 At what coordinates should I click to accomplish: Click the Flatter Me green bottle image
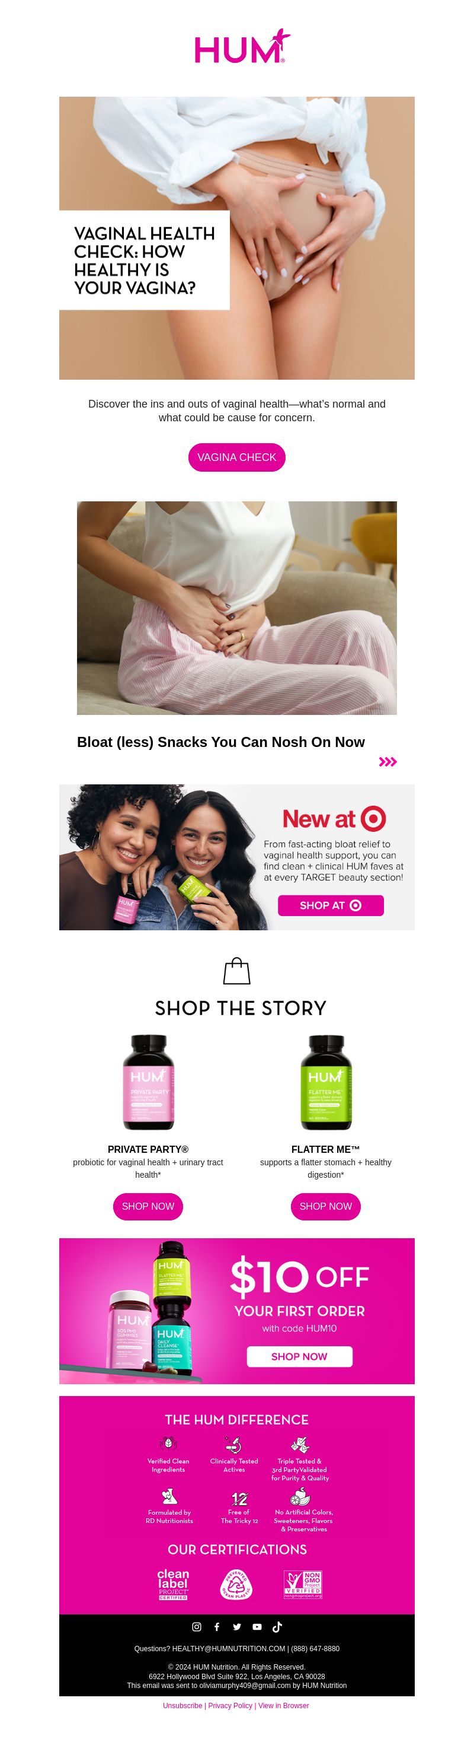tap(326, 1082)
